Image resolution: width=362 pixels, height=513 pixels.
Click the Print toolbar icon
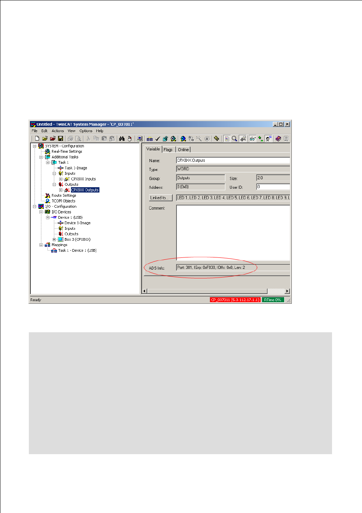click(70, 139)
